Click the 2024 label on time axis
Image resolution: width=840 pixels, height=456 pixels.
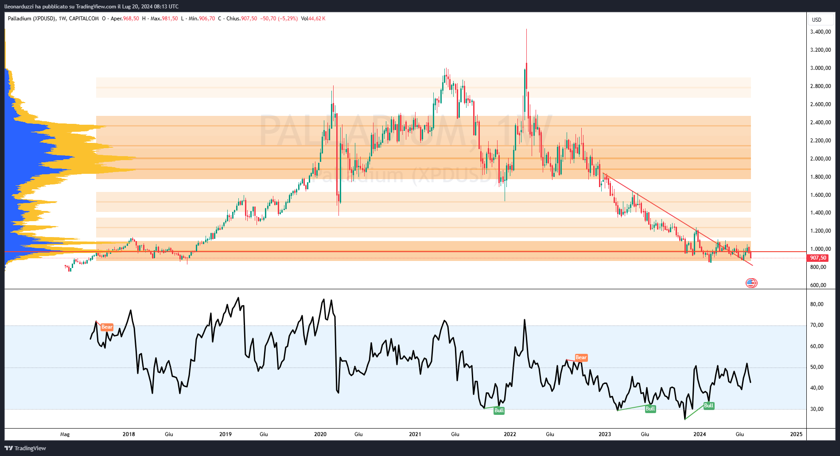click(x=700, y=434)
